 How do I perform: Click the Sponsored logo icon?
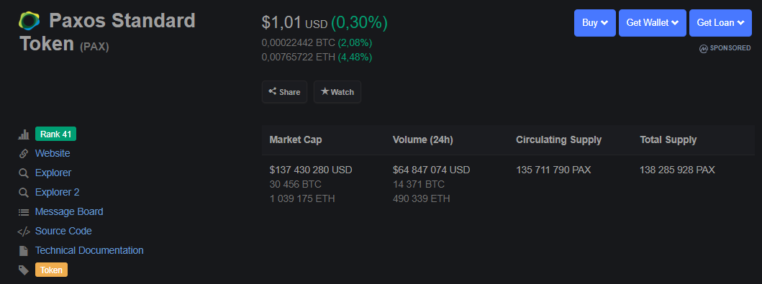pos(703,49)
